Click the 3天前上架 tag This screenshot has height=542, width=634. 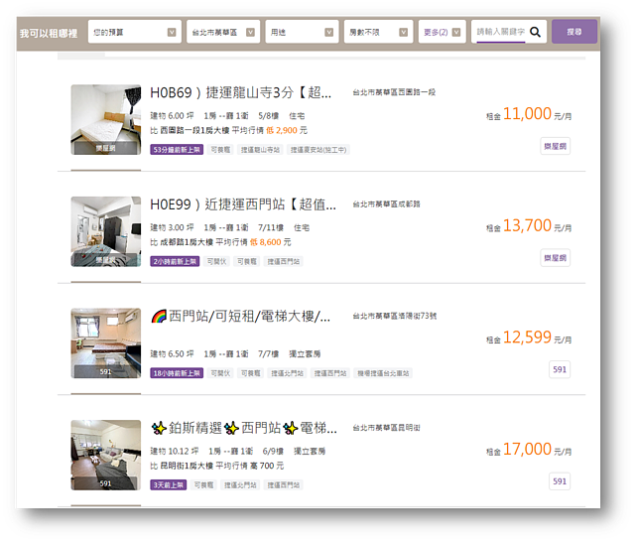tap(169, 484)
